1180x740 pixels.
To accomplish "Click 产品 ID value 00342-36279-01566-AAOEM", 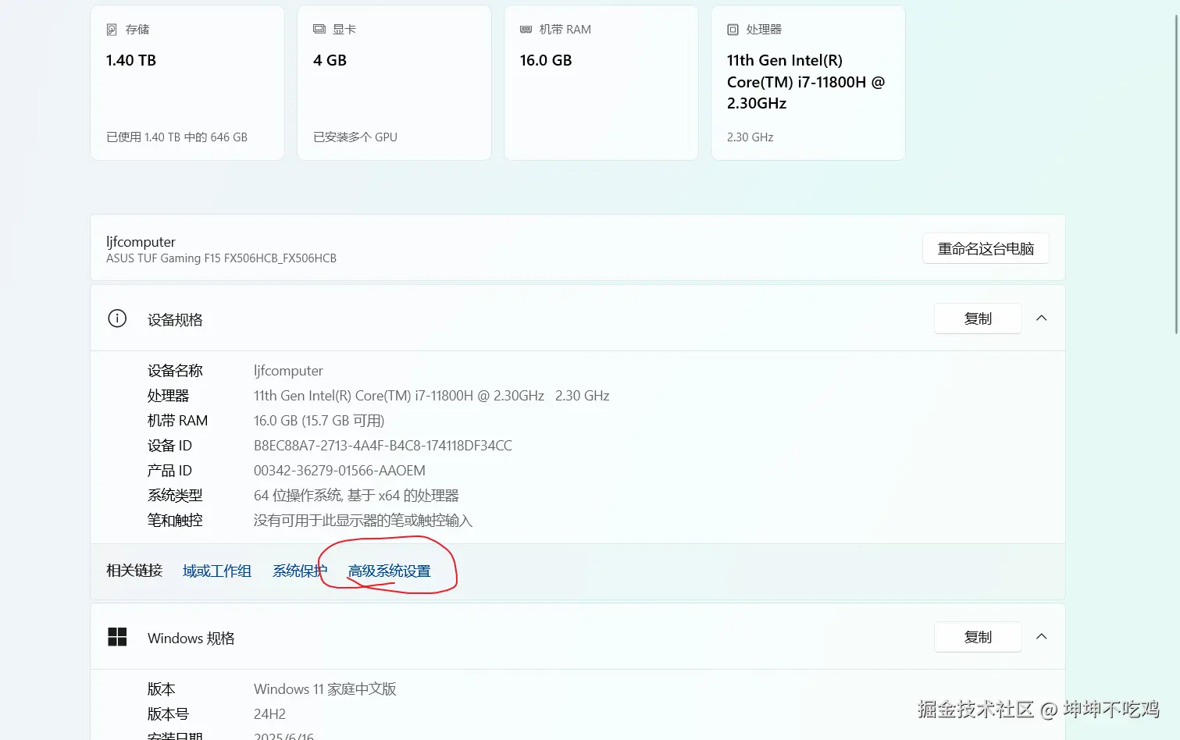I will pos(340,471).
